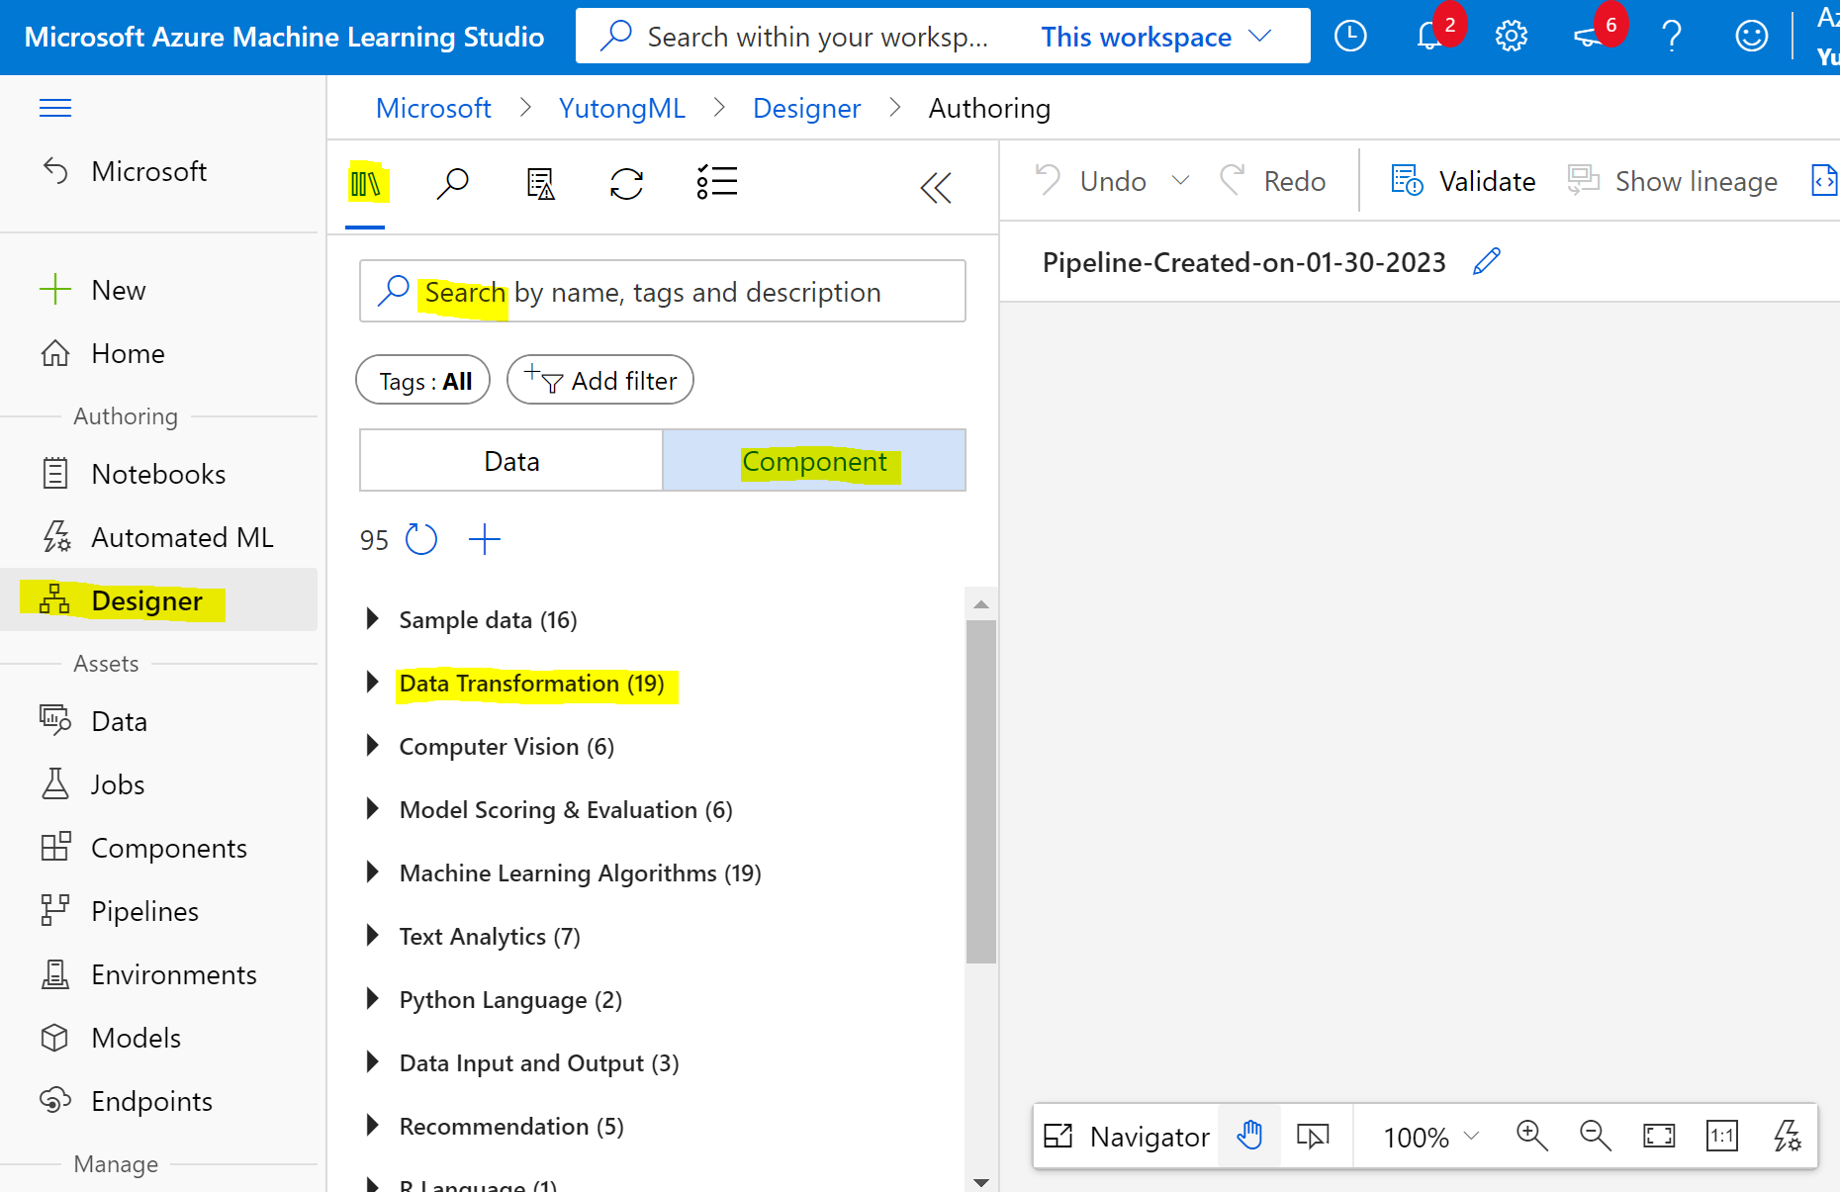Image resolution: width=1840 pixels, height=1192 pixels.
Task: Open the Components sidebar item
Action: click(158, 848)
